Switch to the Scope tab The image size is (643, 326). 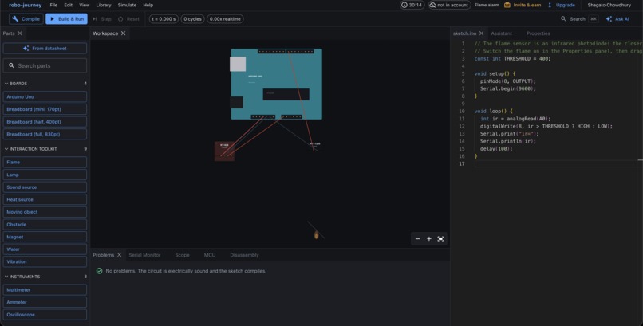pos(182,255)
